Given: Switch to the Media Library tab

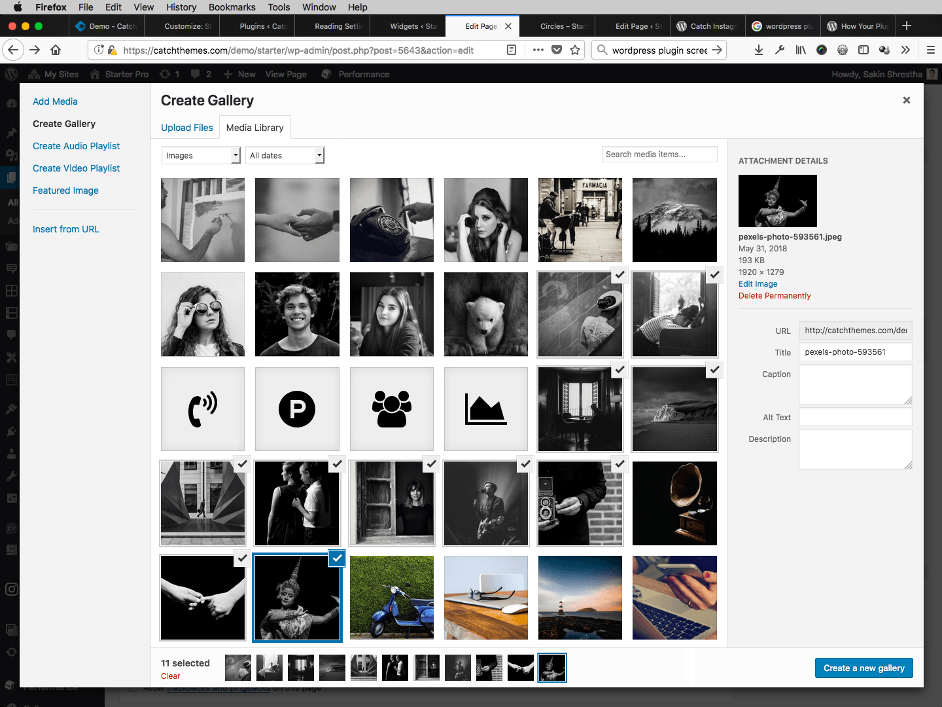Looking at the screenshot, I should click(x=255, y=128).
